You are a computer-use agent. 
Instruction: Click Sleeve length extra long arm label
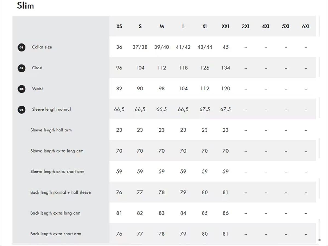[x=57, y=151]
